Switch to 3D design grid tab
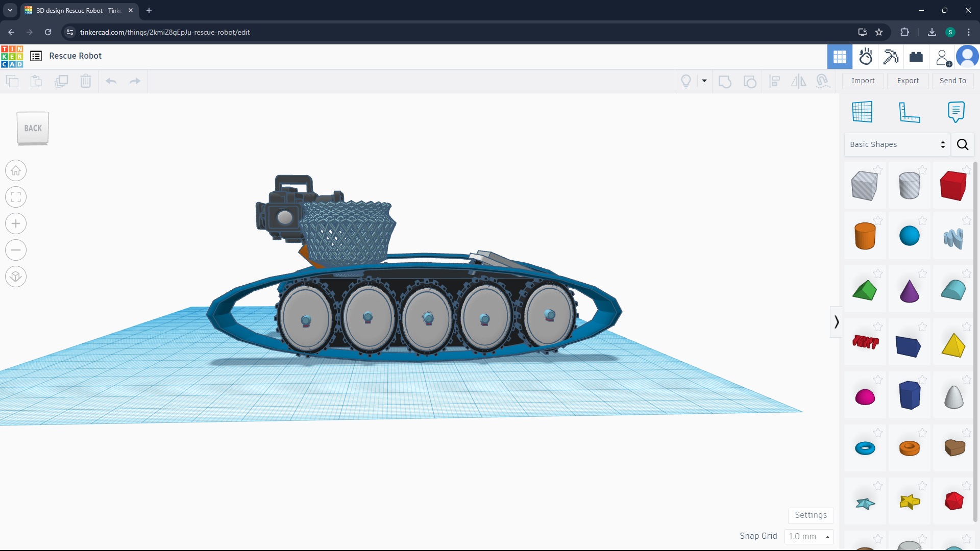The image size is (980, 551). coord(840,57)
